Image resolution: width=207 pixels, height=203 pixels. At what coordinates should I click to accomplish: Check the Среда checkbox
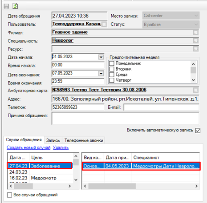pyautogui.click(x=112, y=75)
